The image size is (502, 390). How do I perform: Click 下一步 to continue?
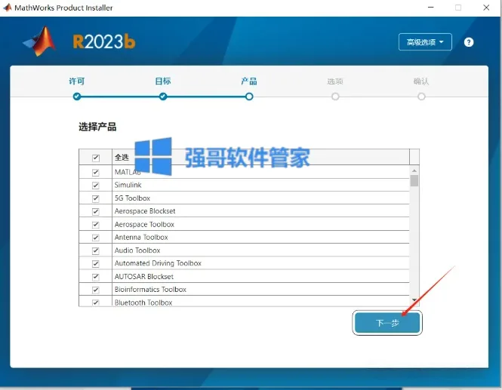pos(387,323)
